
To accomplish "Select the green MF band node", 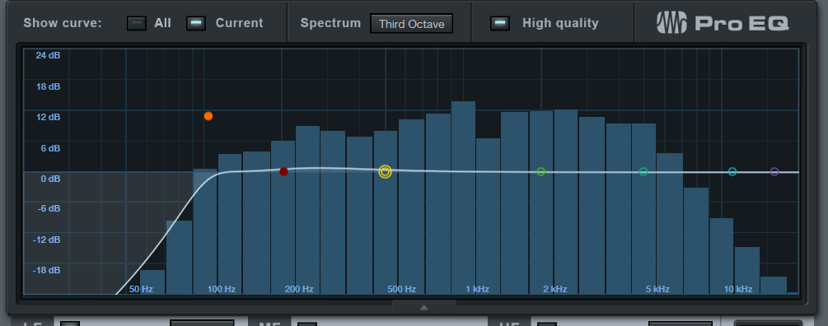I will 540,171.
